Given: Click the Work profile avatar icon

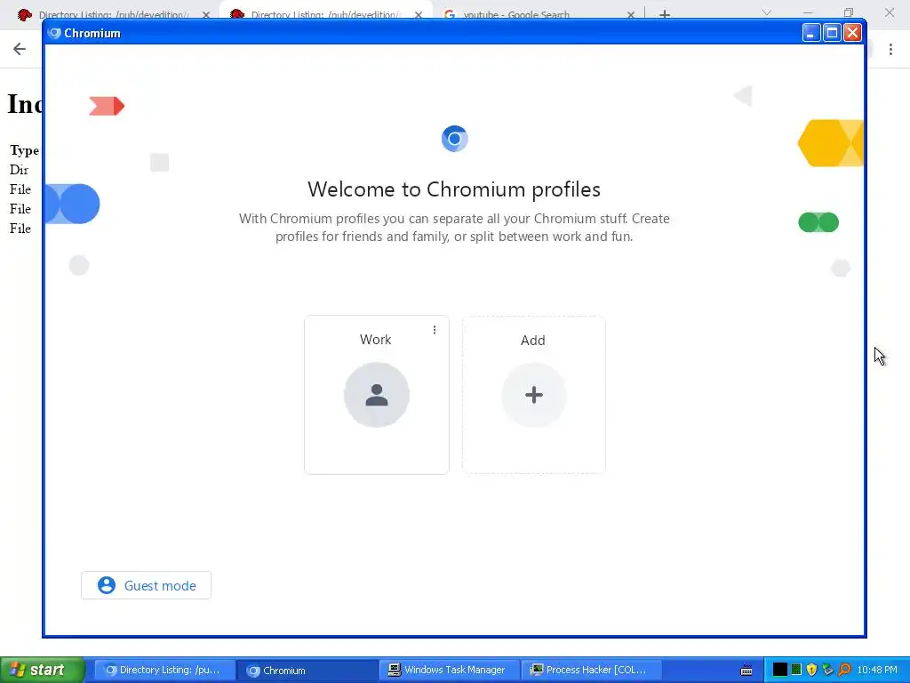Looking at the screenshot, I should [x=376, y=395].
